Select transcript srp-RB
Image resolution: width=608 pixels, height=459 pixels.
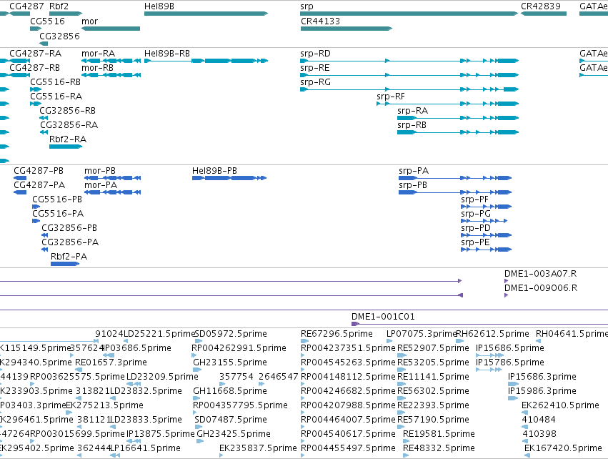412,125
